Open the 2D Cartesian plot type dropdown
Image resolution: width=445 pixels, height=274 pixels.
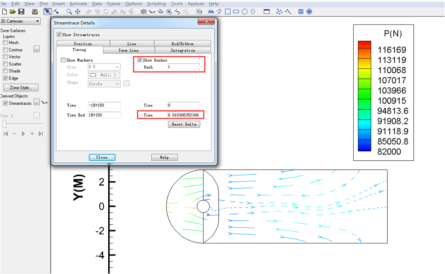click(20, 21)
